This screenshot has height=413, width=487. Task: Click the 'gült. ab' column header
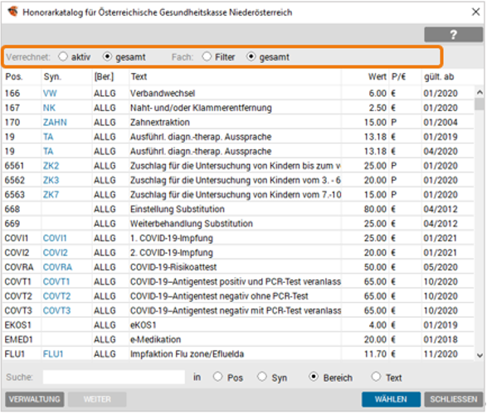tap(439, 76)
